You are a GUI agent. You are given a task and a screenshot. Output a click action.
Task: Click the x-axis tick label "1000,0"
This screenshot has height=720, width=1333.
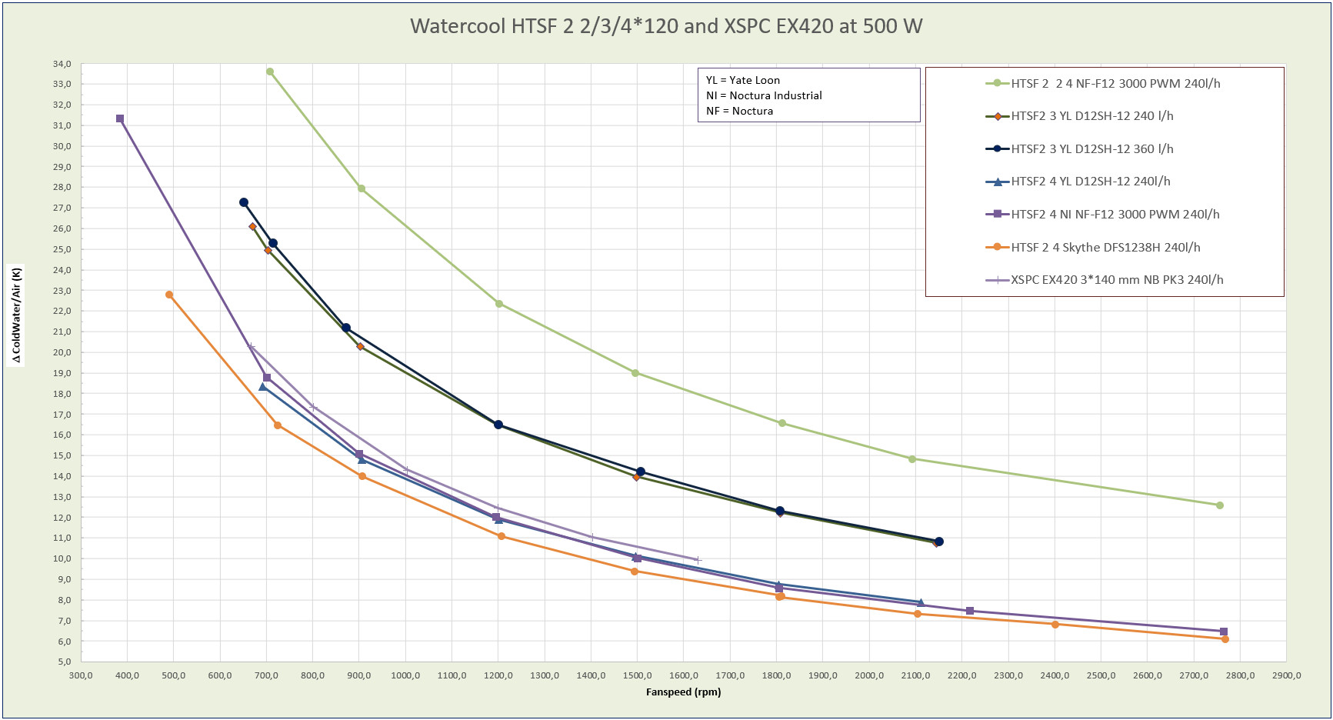tap(405, 676)
